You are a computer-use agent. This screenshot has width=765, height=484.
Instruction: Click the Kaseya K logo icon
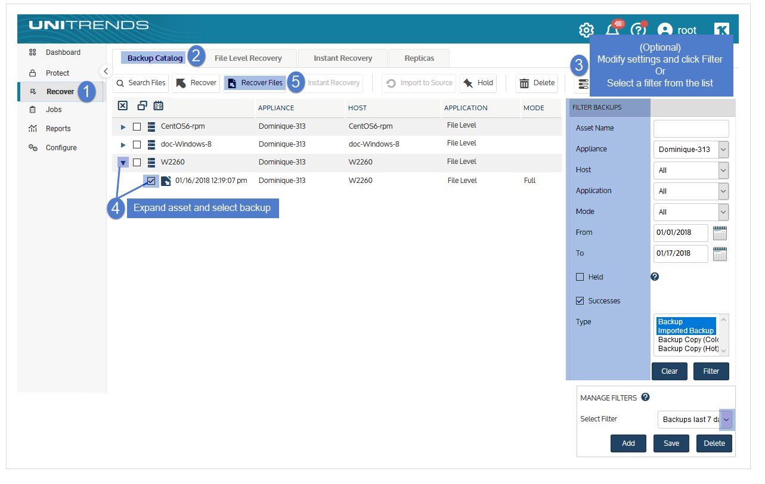(722, 30)
